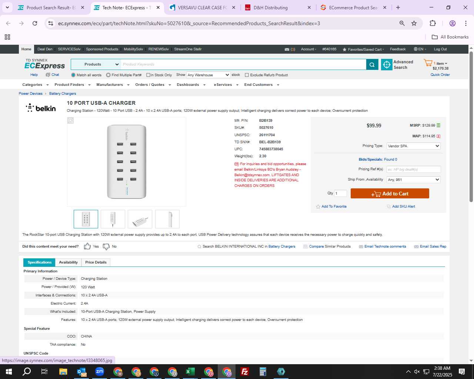
Task: Open the Products search category dropdown
Action: pos(96,64)
